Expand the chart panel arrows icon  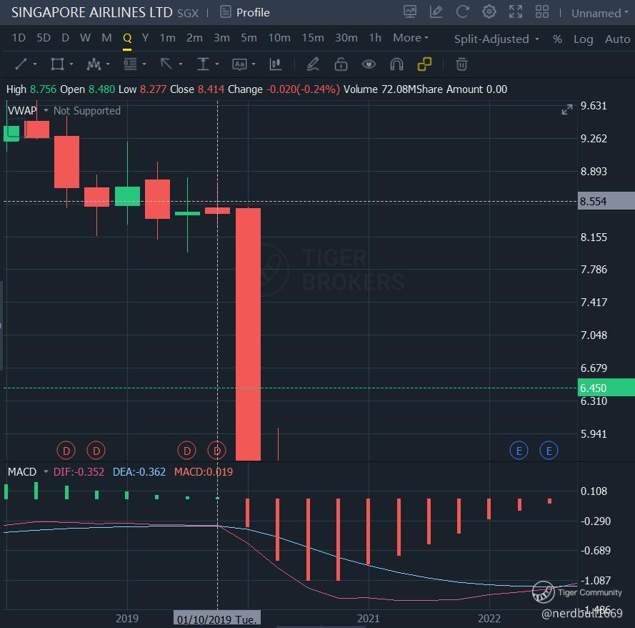pos(567,109)
